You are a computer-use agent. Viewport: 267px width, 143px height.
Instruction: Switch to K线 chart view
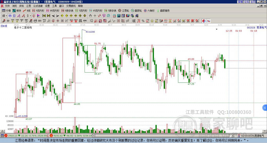coord(27,10)
